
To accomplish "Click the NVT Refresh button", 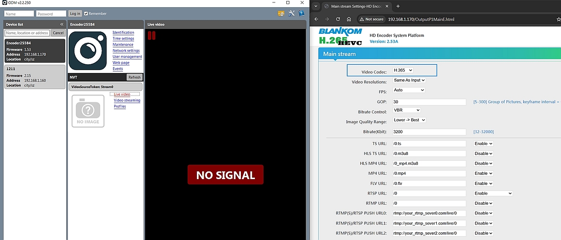I will click(x=134, y=77).
